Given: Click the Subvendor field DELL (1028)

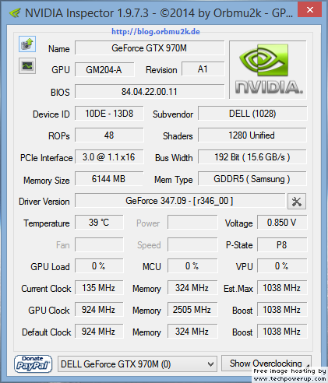Looking at the screenshot, I should (252, 114).
